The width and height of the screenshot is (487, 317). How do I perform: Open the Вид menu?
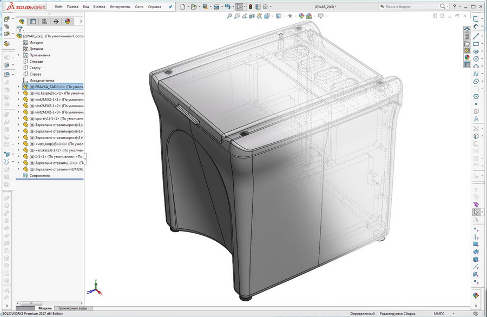click(x=85, y=6)
